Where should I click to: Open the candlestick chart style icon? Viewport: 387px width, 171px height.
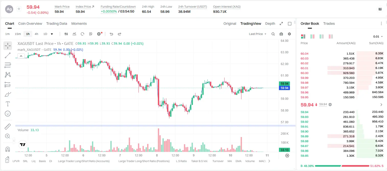click(66, 34)
